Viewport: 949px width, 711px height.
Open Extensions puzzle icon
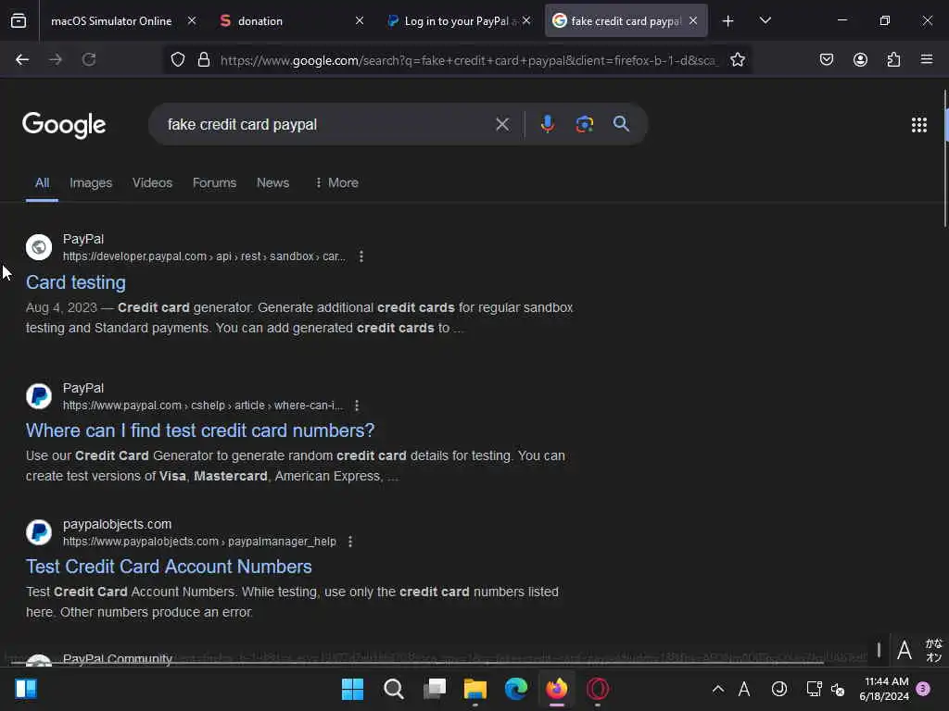click(893, 59)
